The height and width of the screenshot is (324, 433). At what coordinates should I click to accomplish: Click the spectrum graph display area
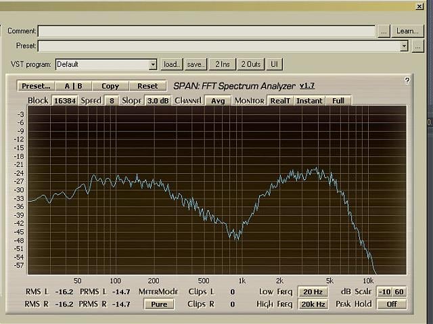click(216, 190)
